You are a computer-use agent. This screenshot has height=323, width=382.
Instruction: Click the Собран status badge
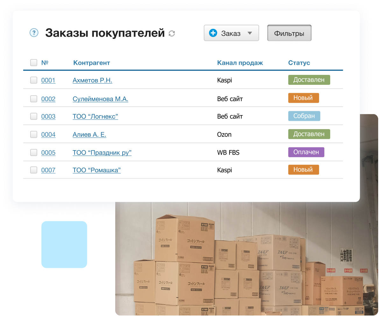click(x=304, y=116)
